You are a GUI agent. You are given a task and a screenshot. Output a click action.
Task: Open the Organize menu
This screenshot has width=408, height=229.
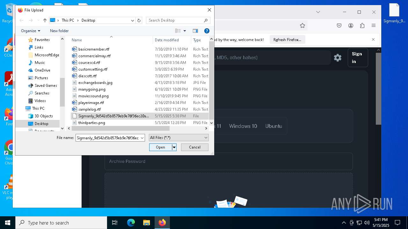(31, 31)
